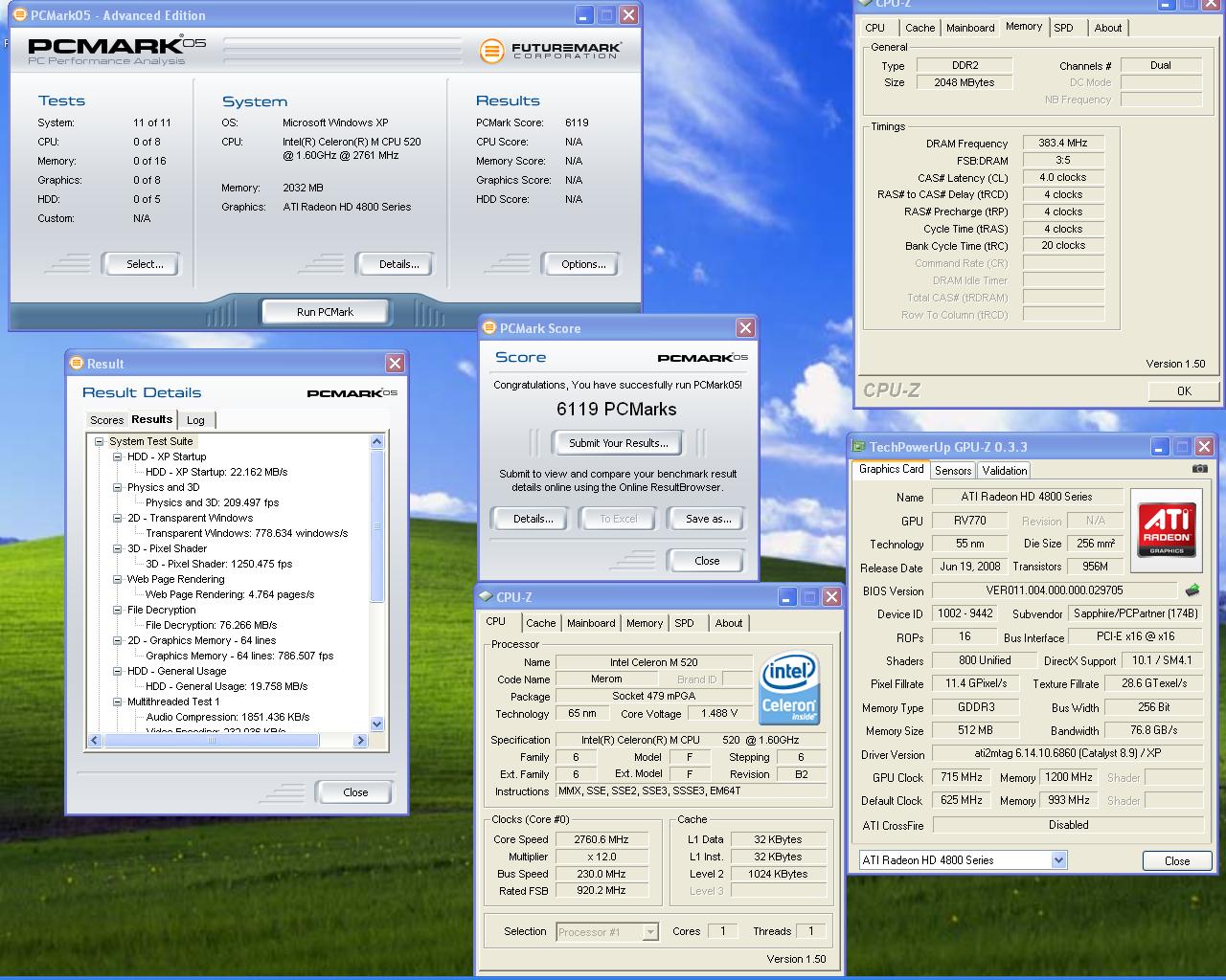The height and width of the screenshot is (980, 1226).
Task: Click the PCMark Score window title icon
Action: point(488,328)
